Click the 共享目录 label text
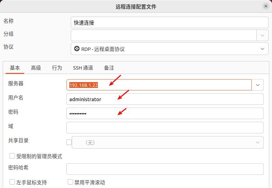 [x=18, y=140]
